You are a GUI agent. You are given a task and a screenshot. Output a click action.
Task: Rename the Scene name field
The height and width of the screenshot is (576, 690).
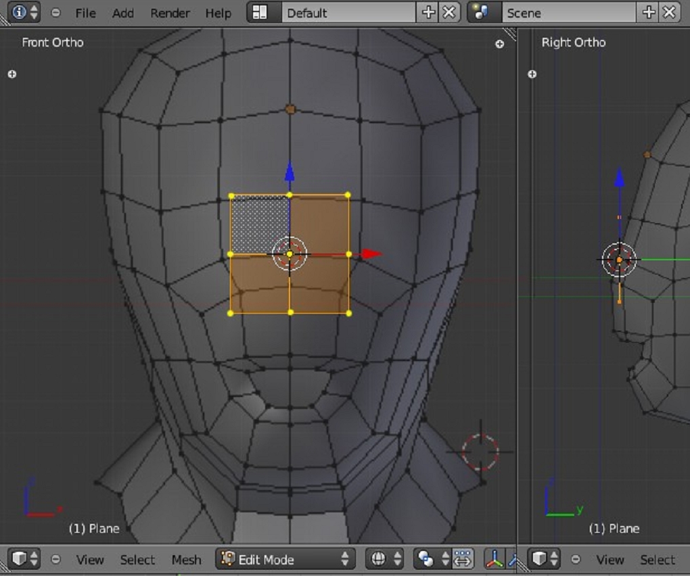[568, 13]
